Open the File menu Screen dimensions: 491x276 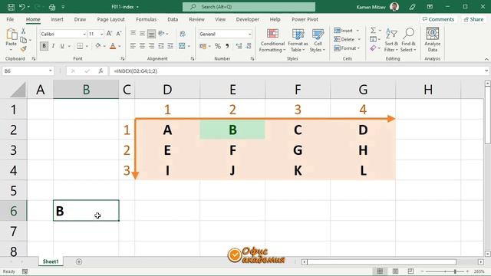(10, 19)
